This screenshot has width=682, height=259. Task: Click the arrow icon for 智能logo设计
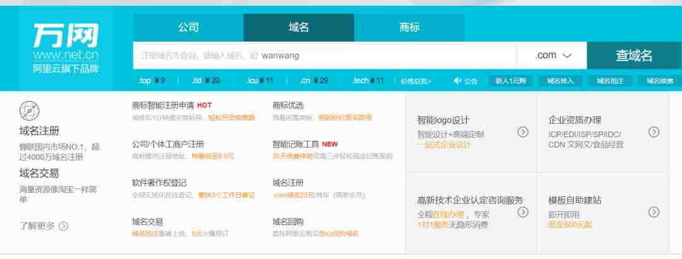pyautogui.click(x=523, y=132)
